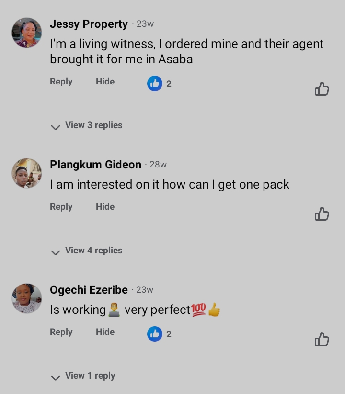Expand View 1 reply under Ogechi Ezeribe
Screen dimensions: 345x394
pos(84,376)
